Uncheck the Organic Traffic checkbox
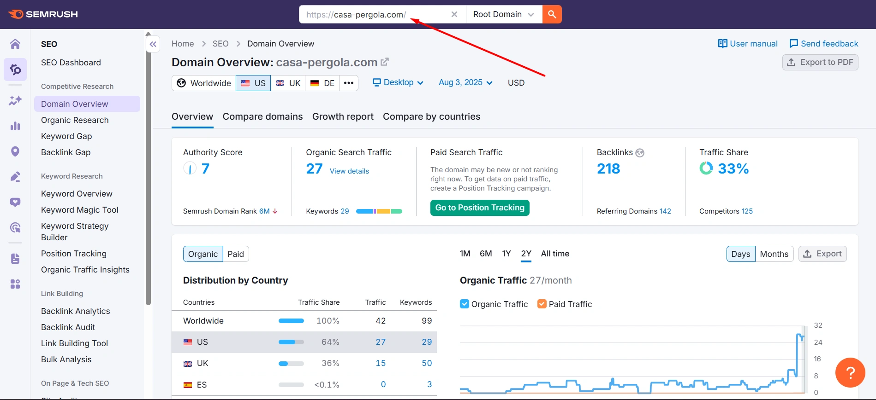This screenshot has height=400, width=876. point(465,304)
